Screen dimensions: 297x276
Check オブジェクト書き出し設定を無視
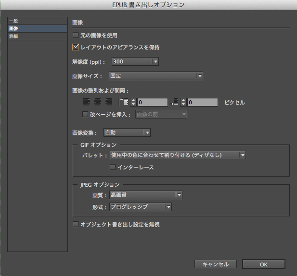coord(76,224)
